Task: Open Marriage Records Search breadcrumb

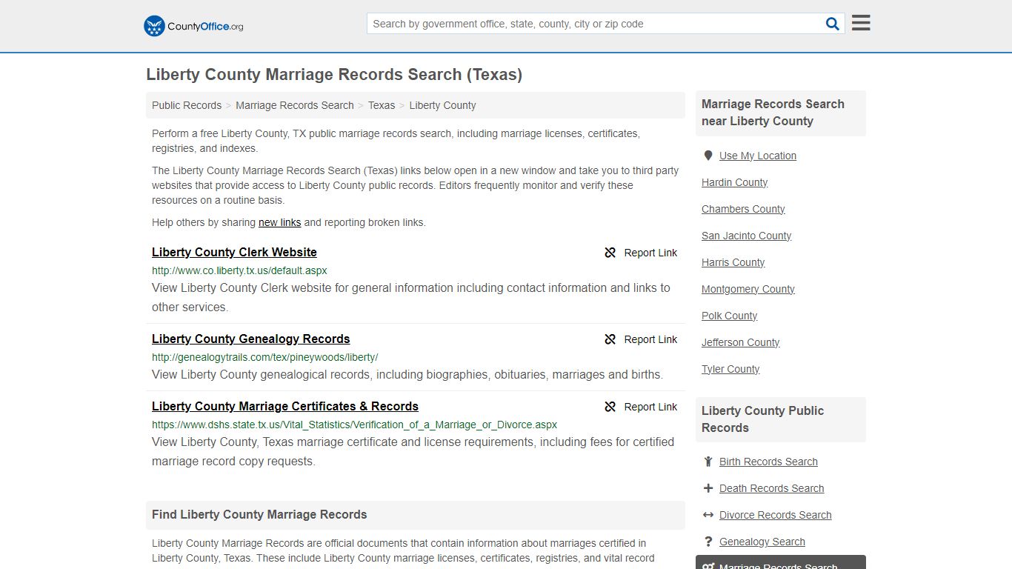Action: [x=295, y=105]
